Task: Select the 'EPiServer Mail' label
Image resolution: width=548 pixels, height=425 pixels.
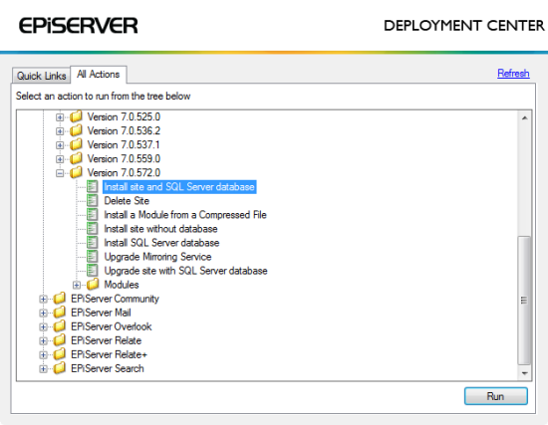Action: click(x=101, y=313)
